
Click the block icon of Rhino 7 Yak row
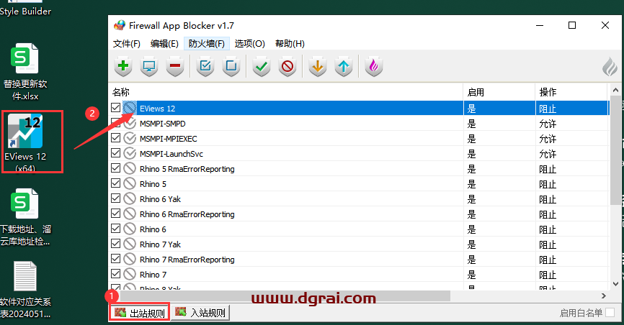pyautogui.click(x=130, y=244)
